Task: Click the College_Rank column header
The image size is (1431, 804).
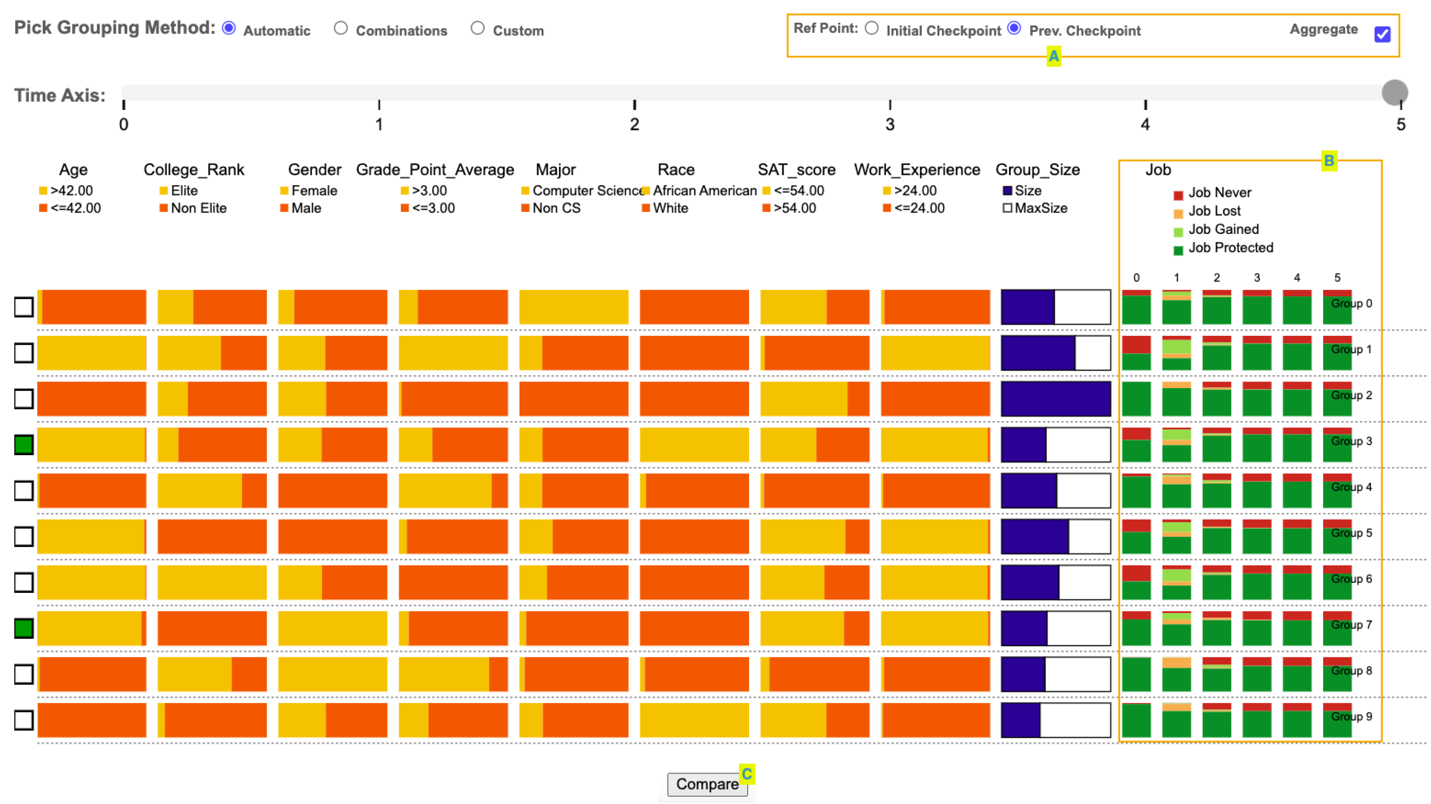Action: [194, 170]
